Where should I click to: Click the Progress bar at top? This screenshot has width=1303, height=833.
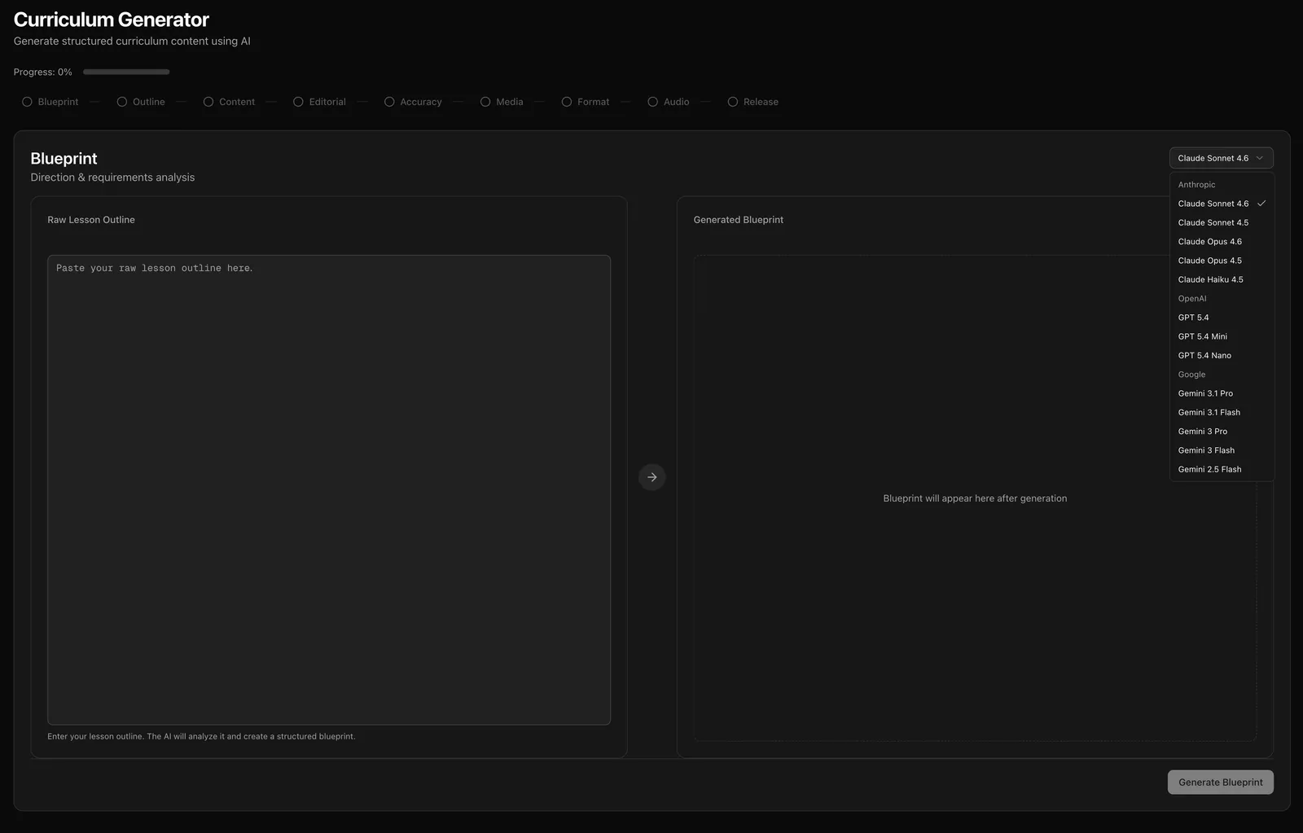click(x=126, y=72)
